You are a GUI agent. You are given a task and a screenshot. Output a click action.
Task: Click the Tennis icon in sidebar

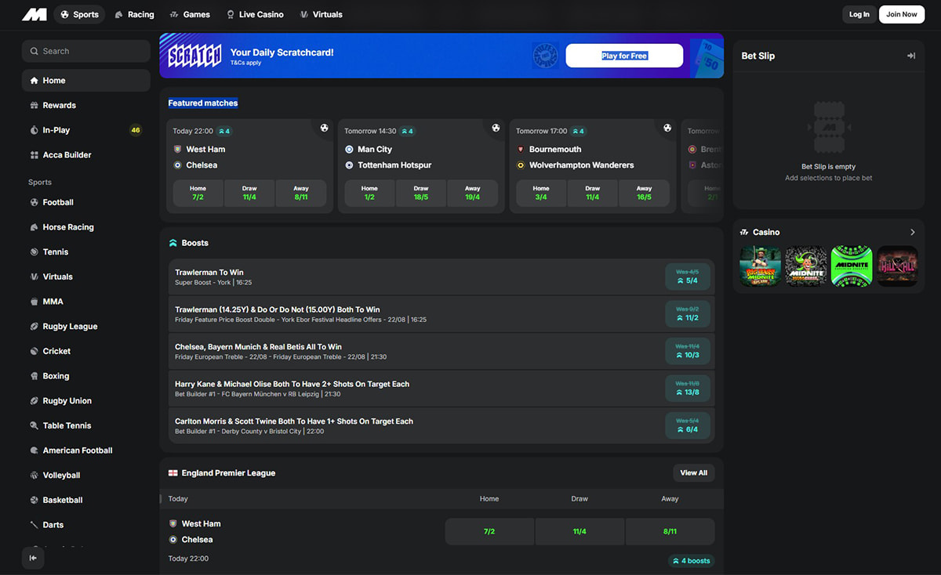pyautogui.click(x=34, y=252)
